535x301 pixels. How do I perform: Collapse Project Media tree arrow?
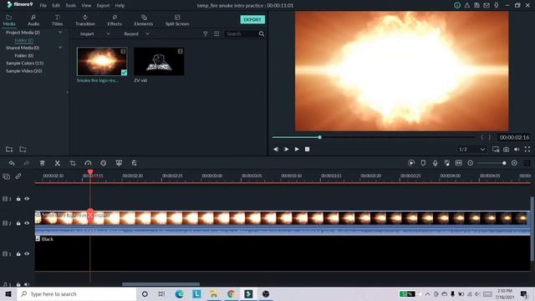pos(60,33)
